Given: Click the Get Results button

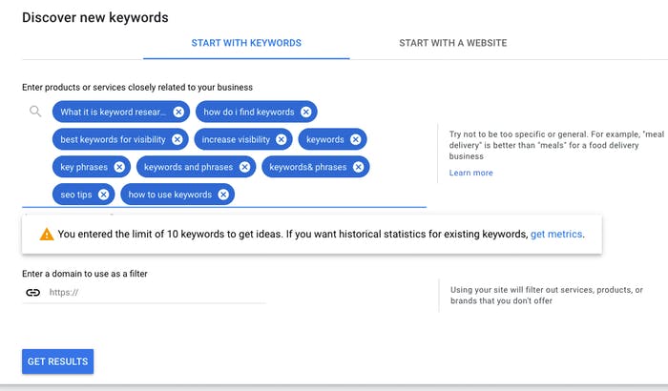Looking at the screenshot, I should (x=58, y=361).
